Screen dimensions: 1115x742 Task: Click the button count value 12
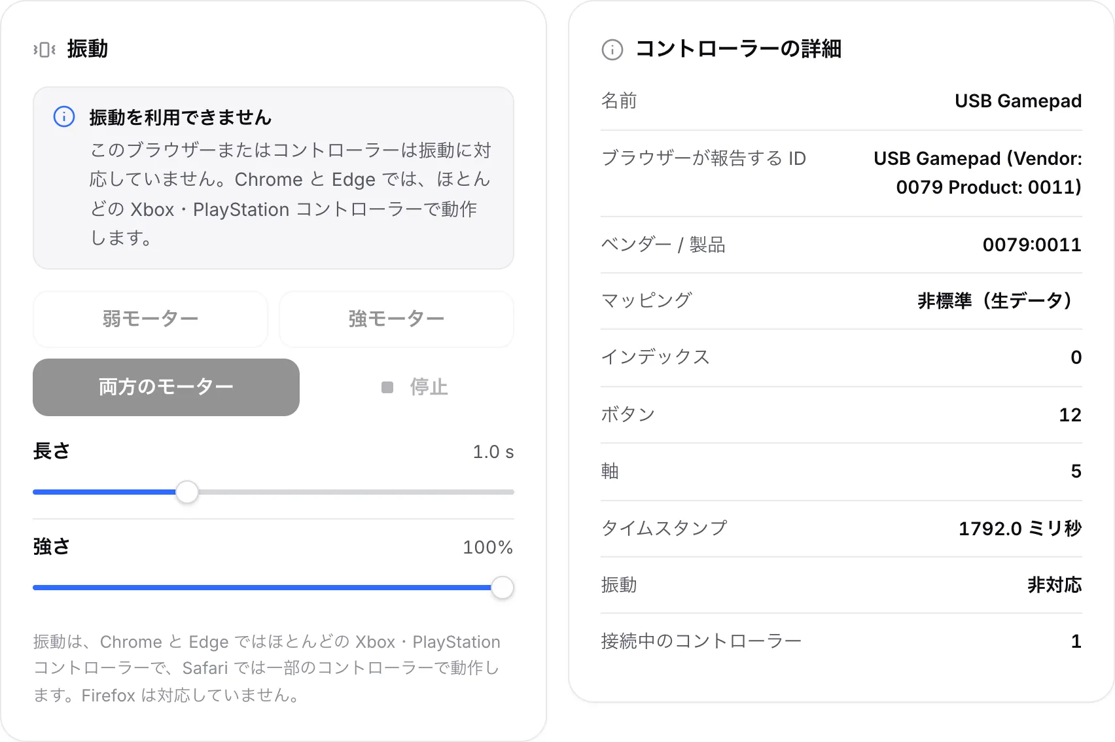click(1071, 415)
